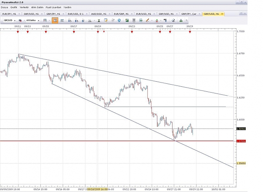Expand the chart type dropdown arrow
The image size is (263, 192).
pos(49,21)
